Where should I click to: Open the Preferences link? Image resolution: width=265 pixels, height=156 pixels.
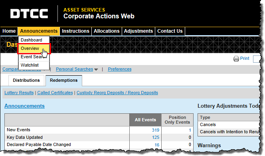coord(120,69)
